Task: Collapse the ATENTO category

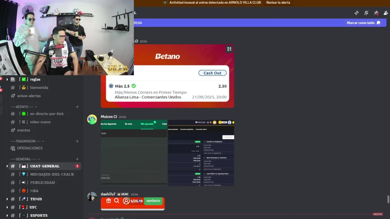Action: pyautogui.click(x=24, y=107)
